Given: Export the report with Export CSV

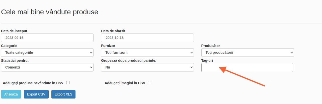Looking at the screenshot, I should (36, 94).
